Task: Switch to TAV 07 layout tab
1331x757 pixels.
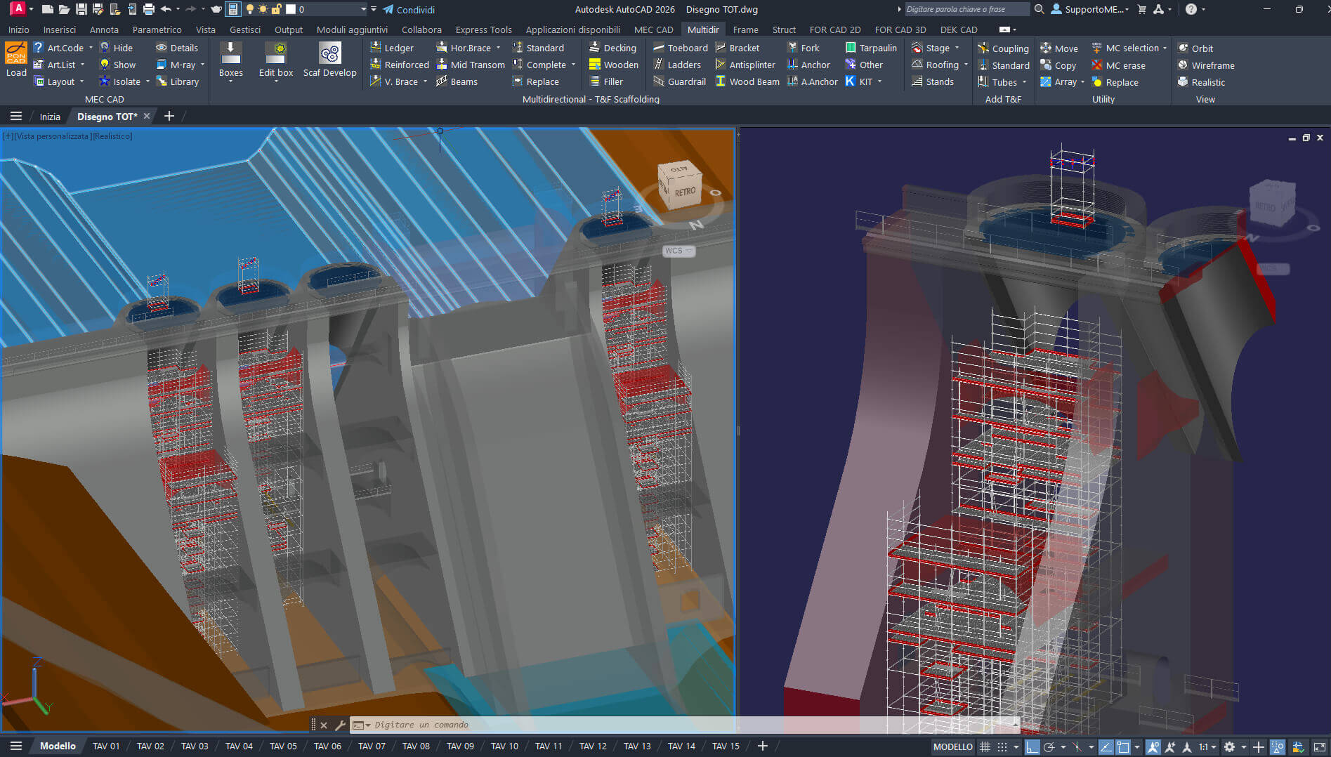Action: [372, 746]
